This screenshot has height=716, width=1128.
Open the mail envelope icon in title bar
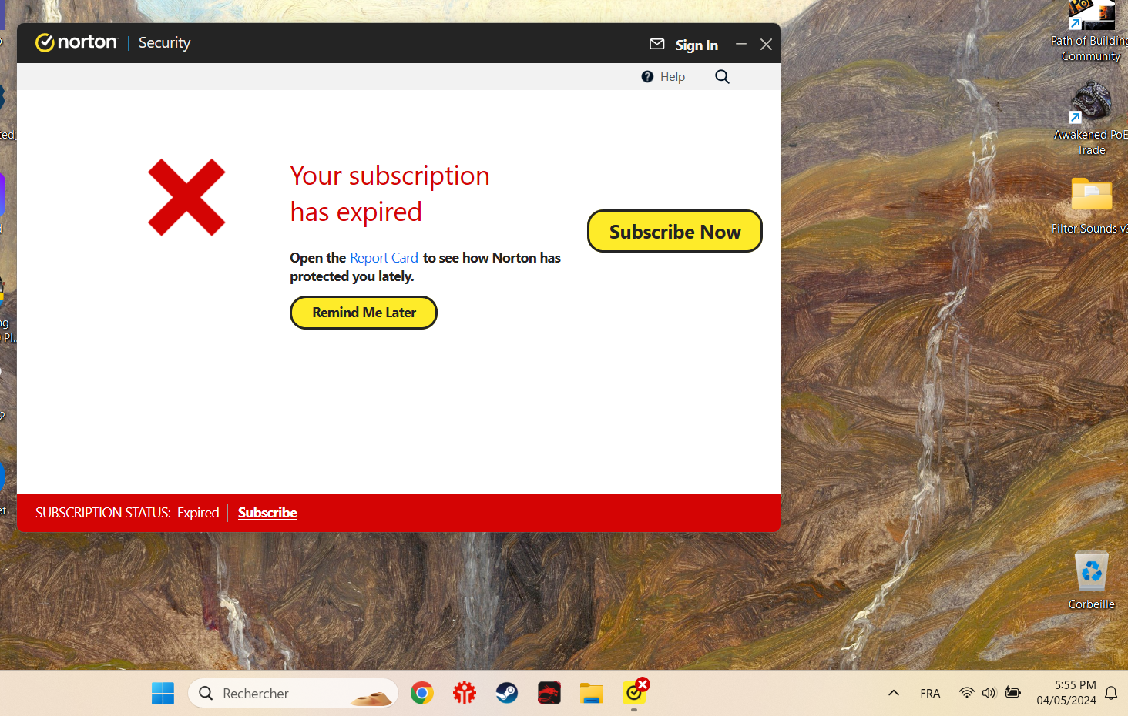point(657,44)
